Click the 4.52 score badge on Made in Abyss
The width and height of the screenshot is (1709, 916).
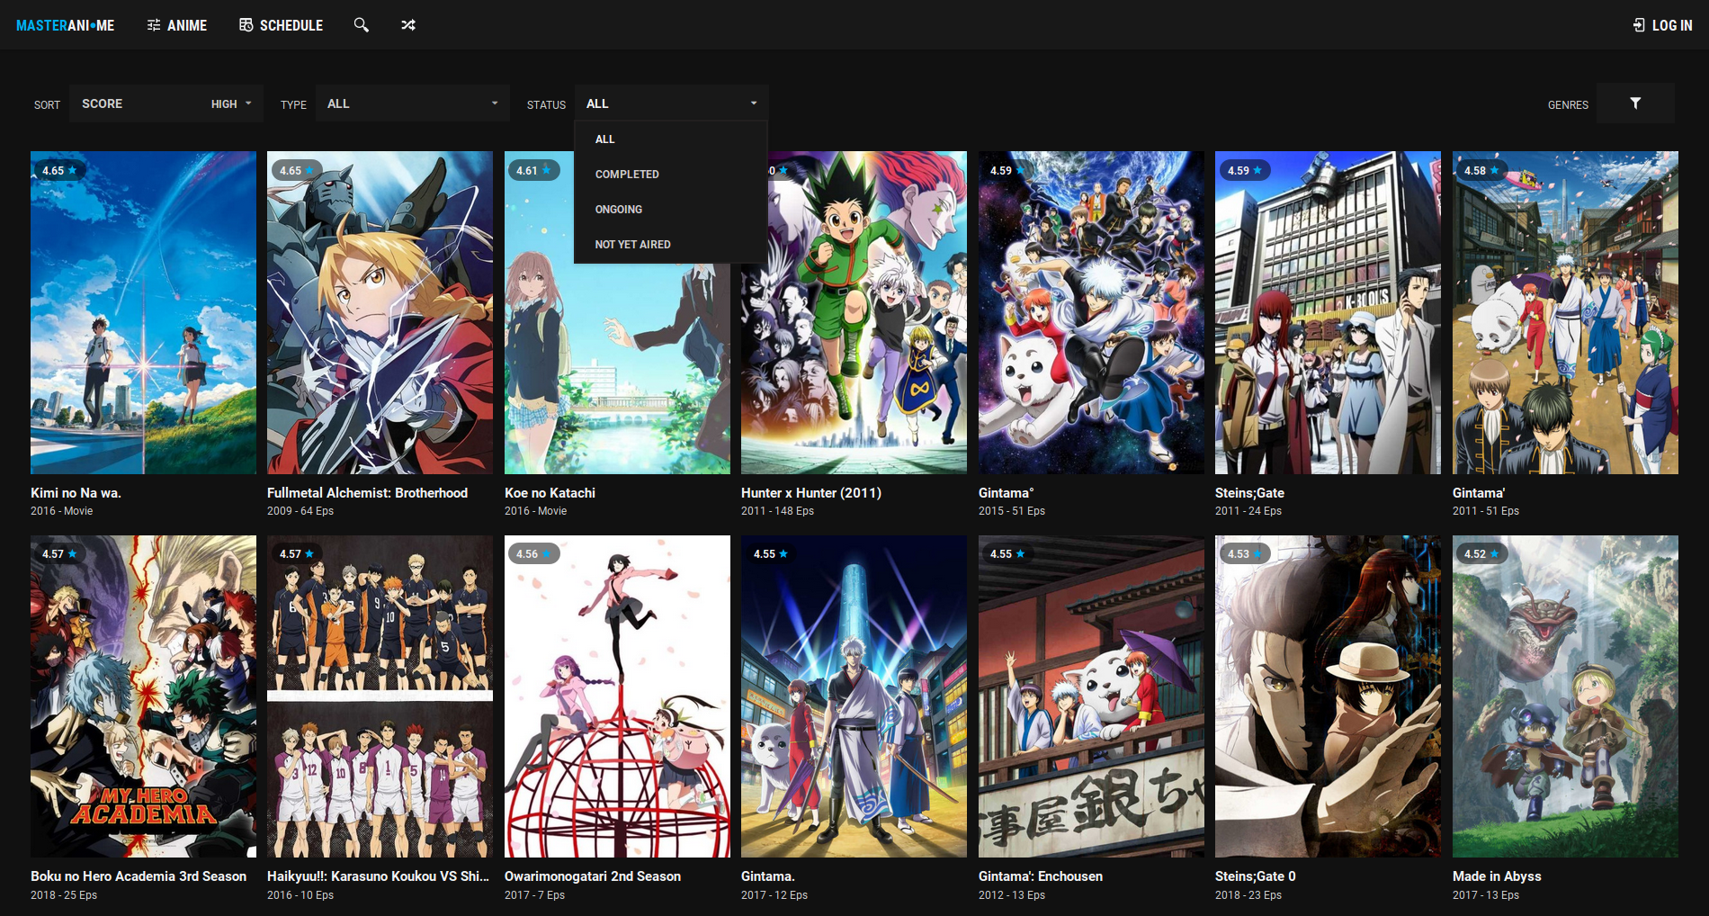(x=1481, y=553)
